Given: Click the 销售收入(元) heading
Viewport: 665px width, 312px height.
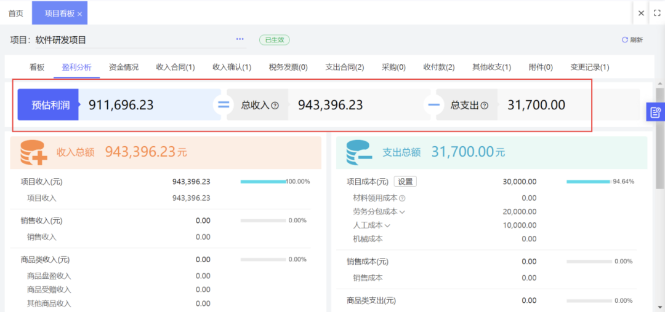Looking at the screenshot, I should (x=42, y=220).
